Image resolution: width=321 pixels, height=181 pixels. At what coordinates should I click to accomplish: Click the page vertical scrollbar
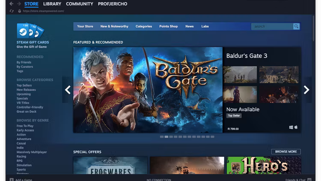coord(313,29)
